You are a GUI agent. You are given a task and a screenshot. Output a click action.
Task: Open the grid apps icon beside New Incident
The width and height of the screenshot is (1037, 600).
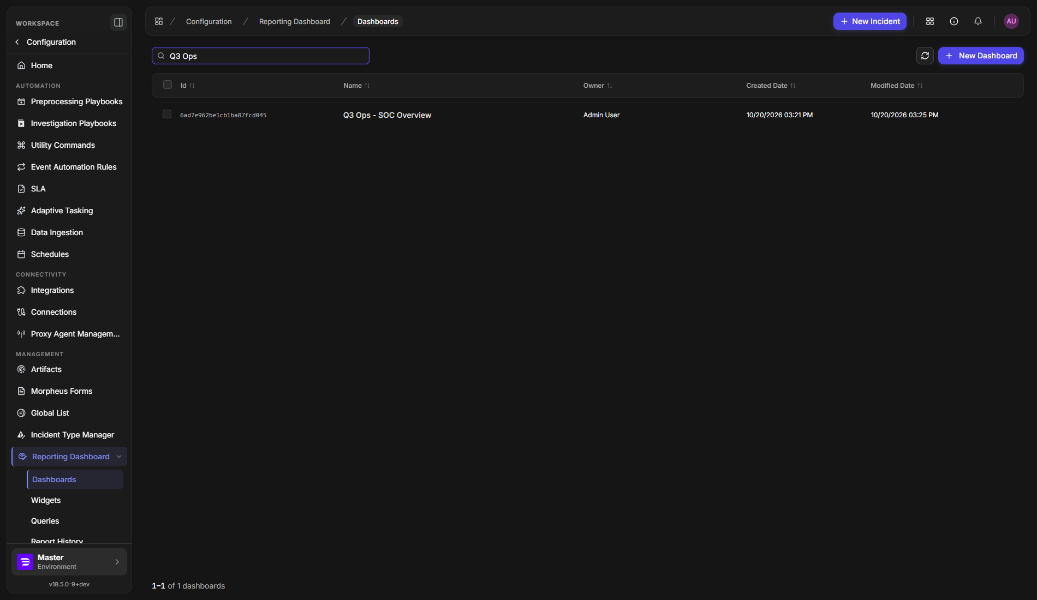(x=930, y=21)
